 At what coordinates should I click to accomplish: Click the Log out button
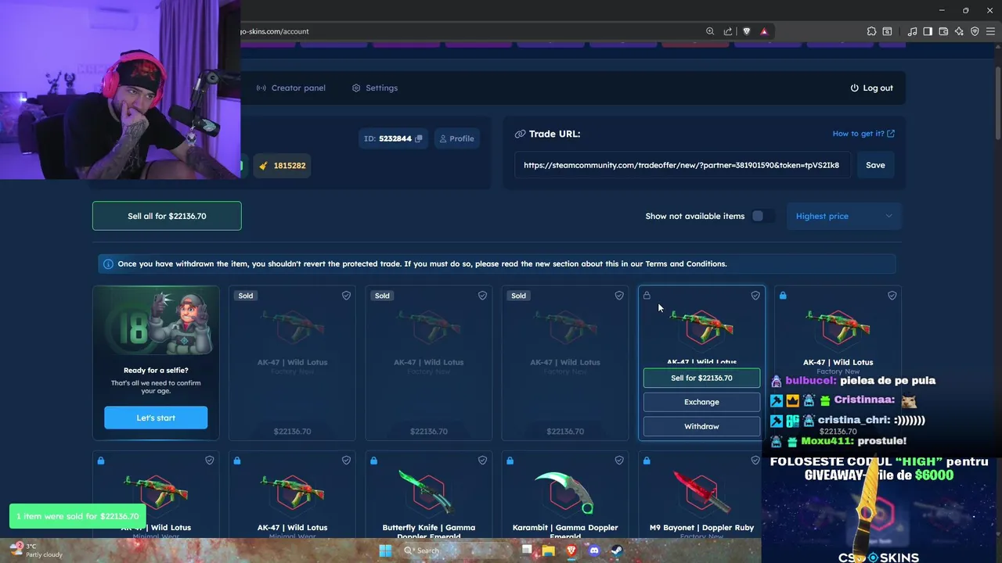(x=871, y=88)
